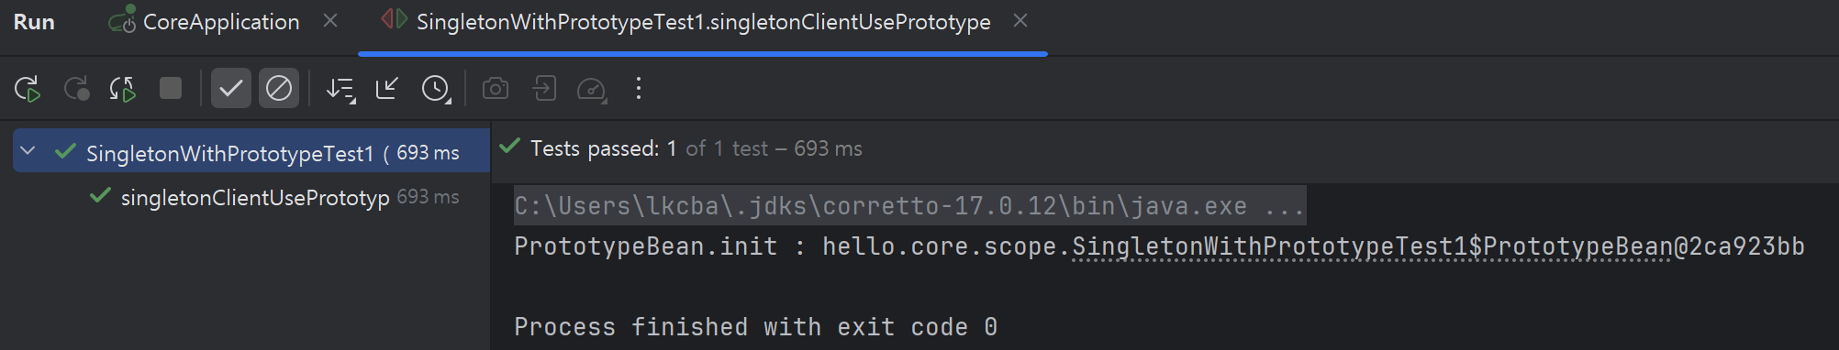Open the test history clock dropdown
This screenshot has width=1839, height=350.
pyautogui.click(x=436, y=89)
